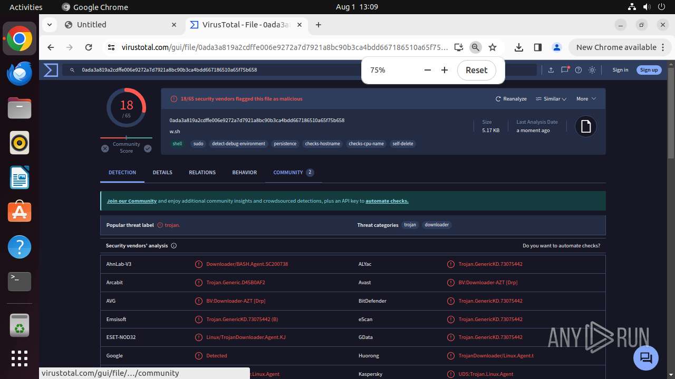
Task: Switch to the DETECTION tab
Action: point(122,173)
